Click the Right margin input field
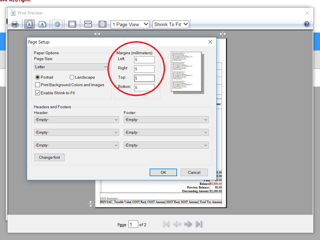 pos(144,69)
